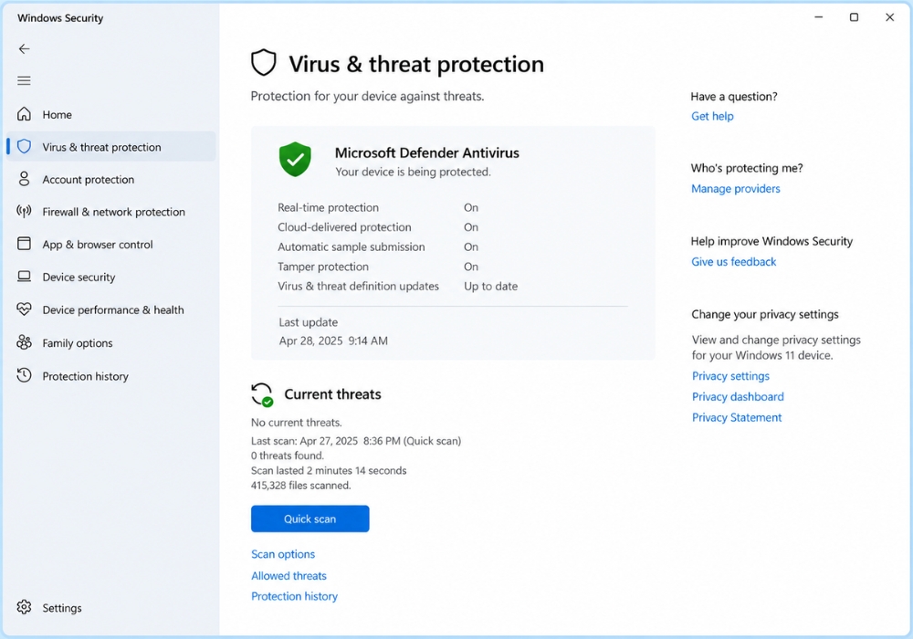Click Protection history link below Quick scan
Image resolution: width=913 pixels, height=639 pixels.
(294, 596)
